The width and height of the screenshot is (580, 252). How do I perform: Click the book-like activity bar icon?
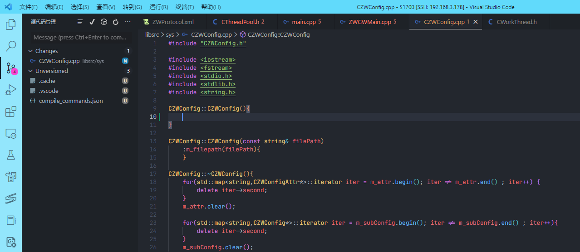click(x=11, y=220)
